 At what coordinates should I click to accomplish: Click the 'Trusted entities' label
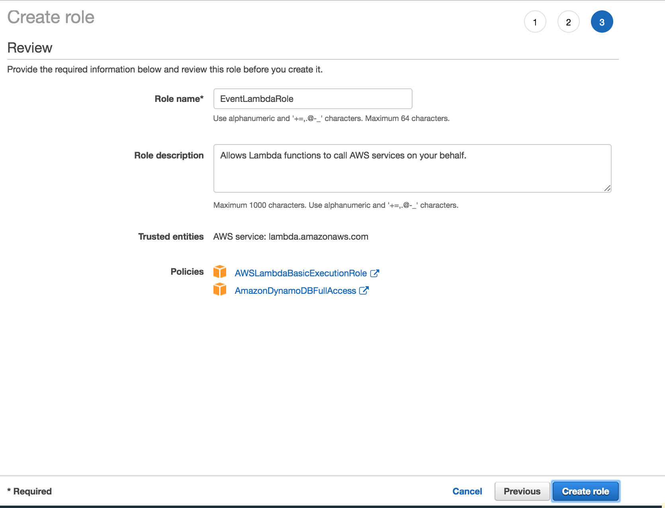click(x=171, y=236)
